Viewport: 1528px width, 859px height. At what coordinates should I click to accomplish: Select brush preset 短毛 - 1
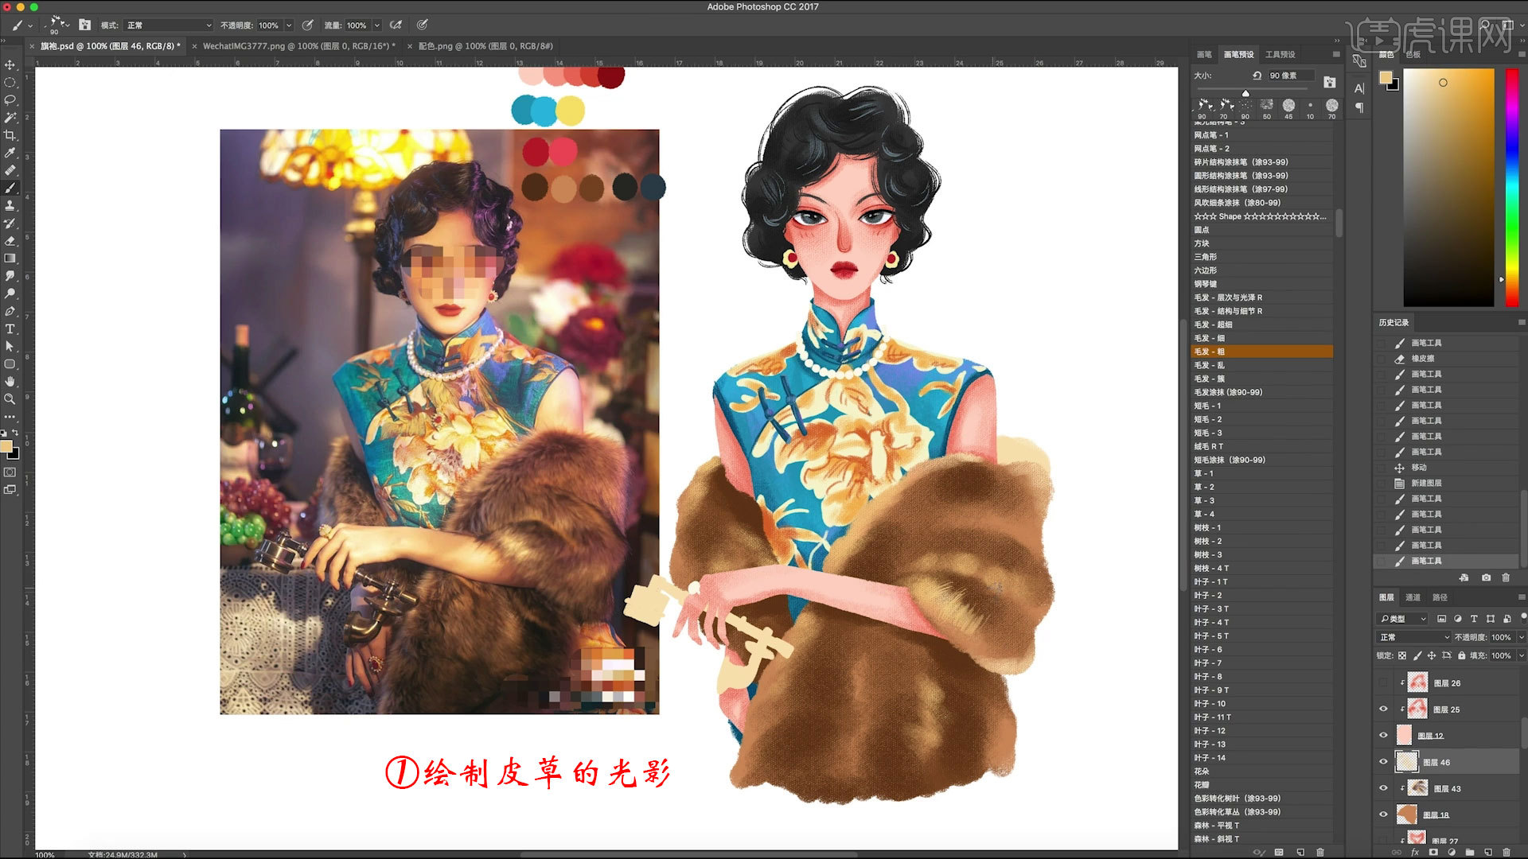1261,406
